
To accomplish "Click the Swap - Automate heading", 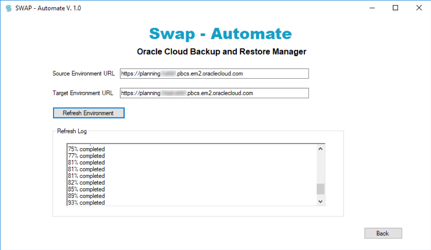I will (220, 34).
